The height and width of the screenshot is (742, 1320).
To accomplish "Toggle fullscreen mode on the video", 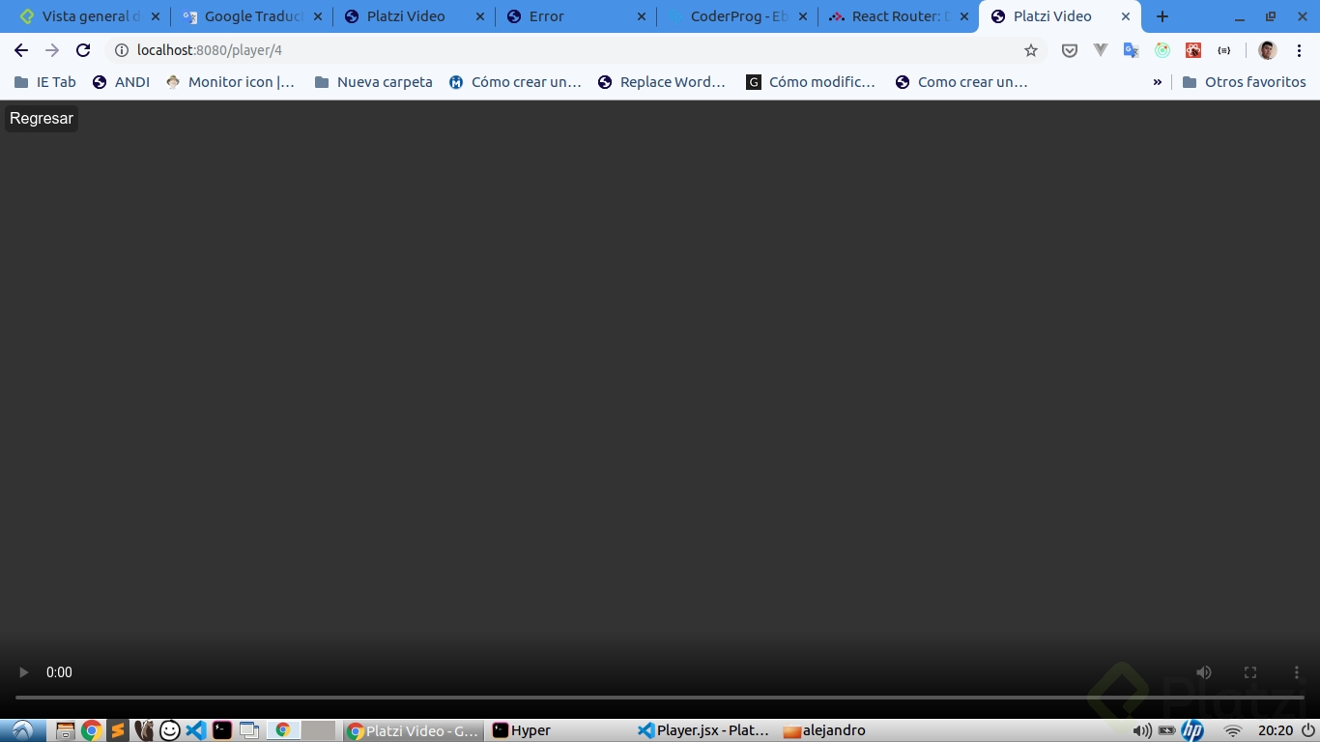I will (1250, 672).
